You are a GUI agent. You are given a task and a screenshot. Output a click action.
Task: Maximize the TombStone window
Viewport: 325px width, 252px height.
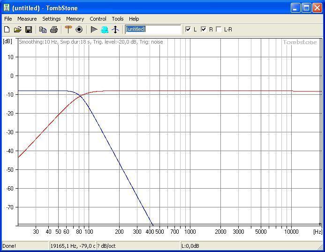click(306, 8)
